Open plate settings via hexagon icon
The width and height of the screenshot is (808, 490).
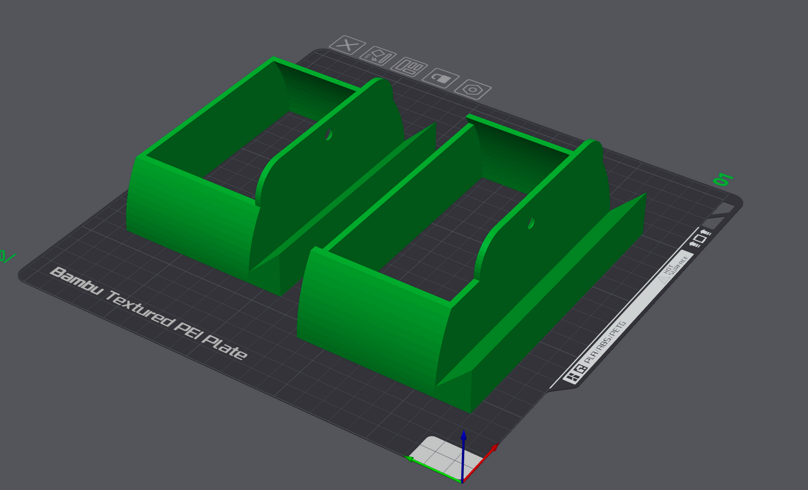[x=473, y=89]
